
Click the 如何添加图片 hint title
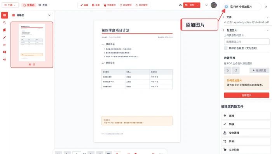pos(234,80)
